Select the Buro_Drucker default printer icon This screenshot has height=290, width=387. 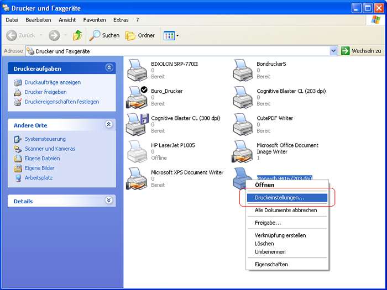click(x=137, y=97)
